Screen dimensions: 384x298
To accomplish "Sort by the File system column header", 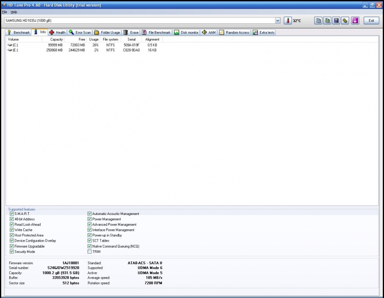I will 110,39.
